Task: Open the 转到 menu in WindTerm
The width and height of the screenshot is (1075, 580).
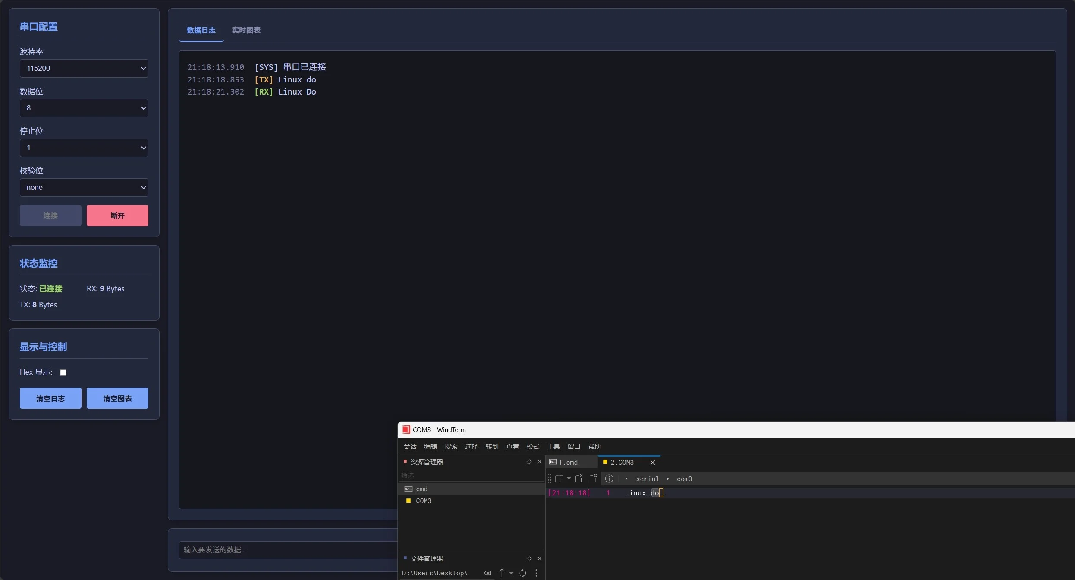Action: coord(492,446)
